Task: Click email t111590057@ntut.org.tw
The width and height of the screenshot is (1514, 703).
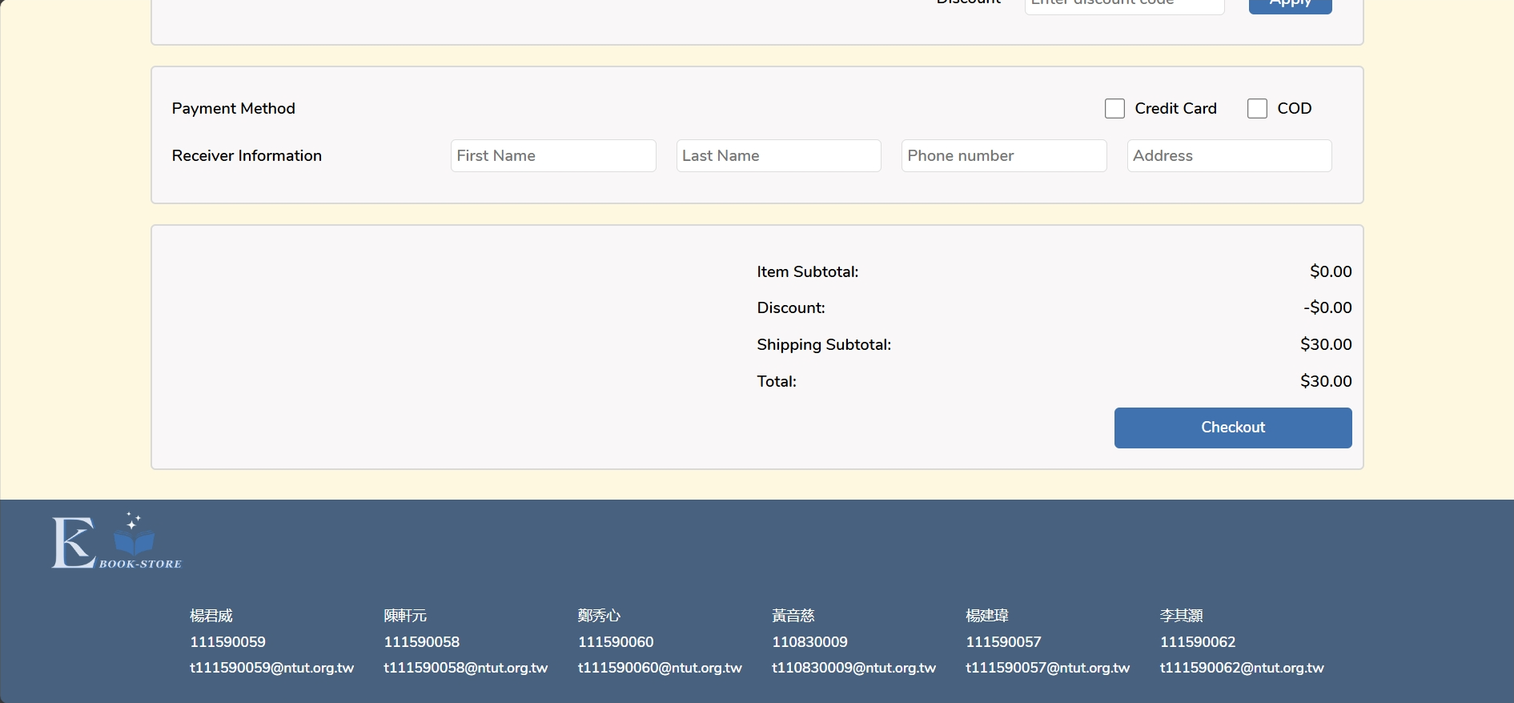Action: pyautogui.click(x=1047, y=668)
